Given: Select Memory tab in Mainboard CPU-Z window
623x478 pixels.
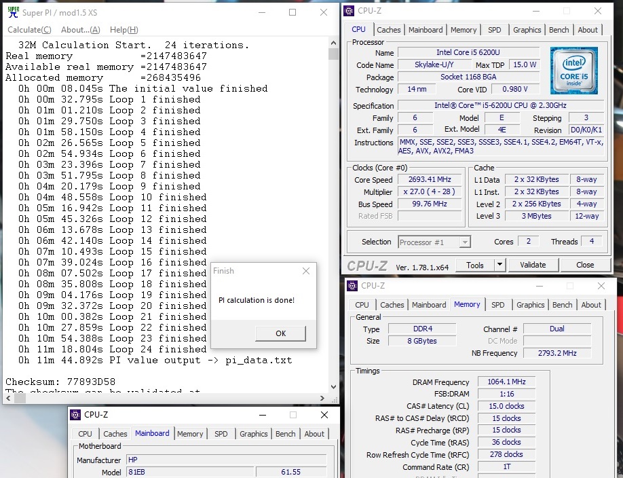Looking at the screenshot, I should pos(190,434).
